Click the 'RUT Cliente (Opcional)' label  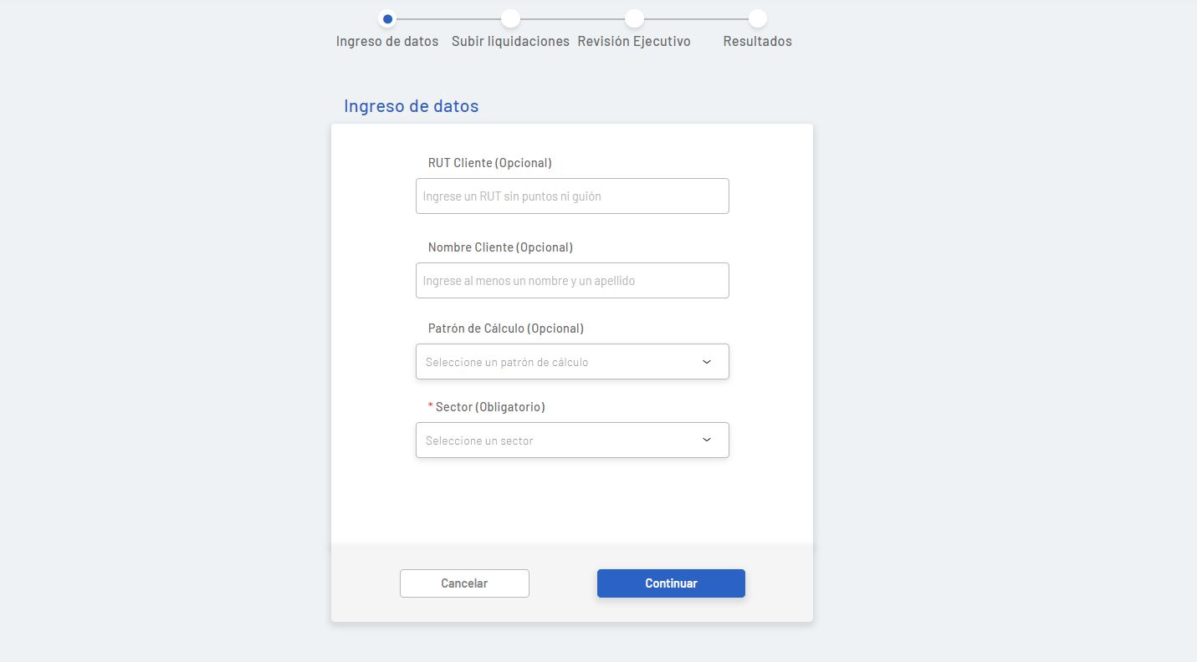(x=489, y=163)
